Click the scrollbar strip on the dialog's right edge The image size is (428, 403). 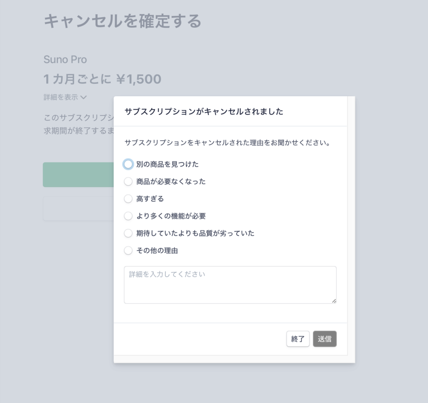(351, 227)
